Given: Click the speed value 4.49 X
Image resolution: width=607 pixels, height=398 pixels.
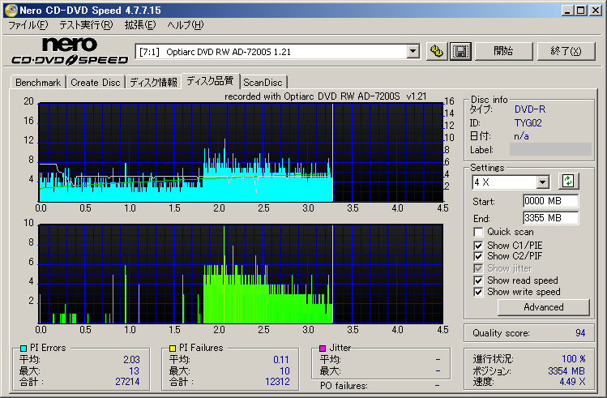Looking at the screenshot, I should pyautogui.click(x=572, y=382).
